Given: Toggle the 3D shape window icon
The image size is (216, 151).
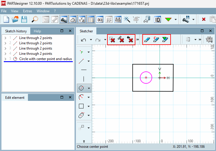Looking at the screenshot, I should (x=73, y=19).
